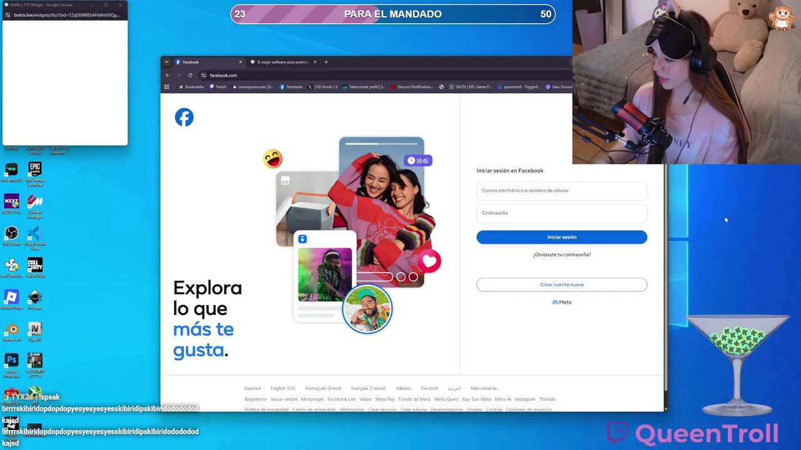Launch OBS Studio from desktop
801x450 pixels.
11,236
